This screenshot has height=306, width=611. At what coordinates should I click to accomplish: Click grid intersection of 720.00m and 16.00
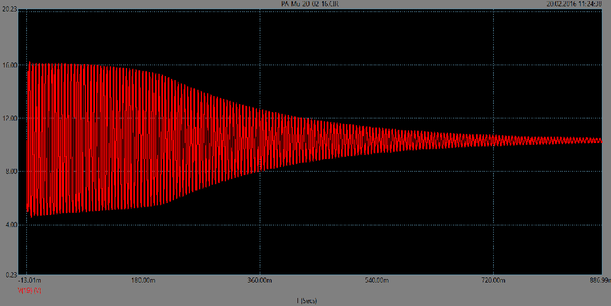(494, 65)
